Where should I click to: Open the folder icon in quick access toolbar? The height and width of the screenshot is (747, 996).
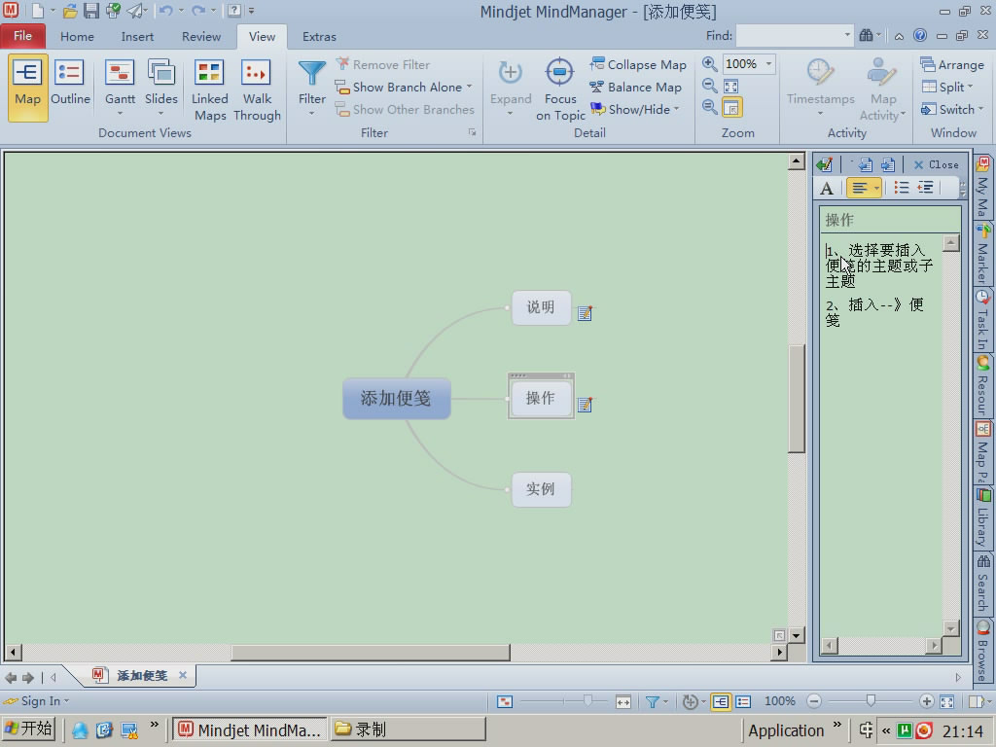[70, 11]
